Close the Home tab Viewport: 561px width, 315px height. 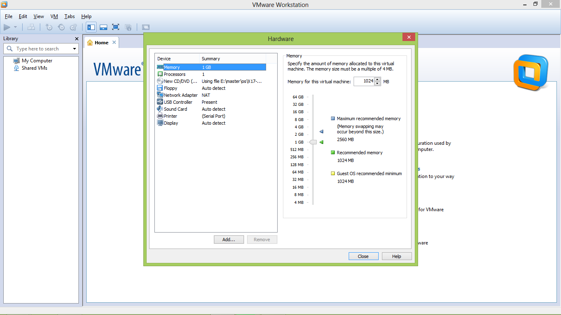[114, 42]
